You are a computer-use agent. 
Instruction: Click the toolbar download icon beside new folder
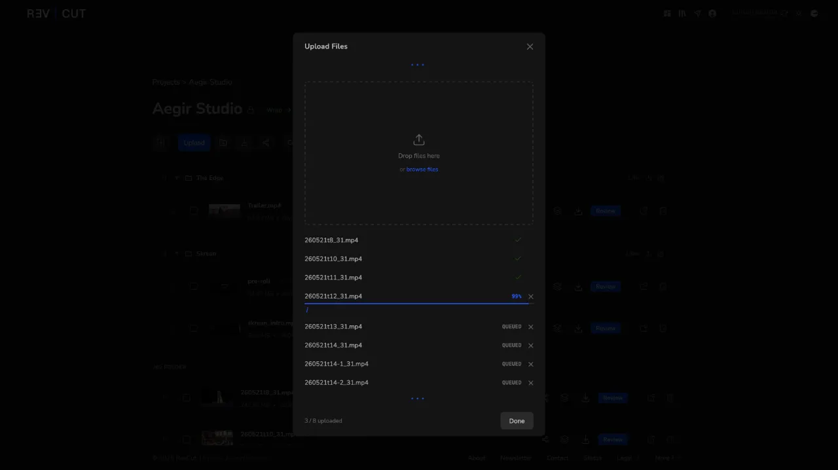(244, 143)
